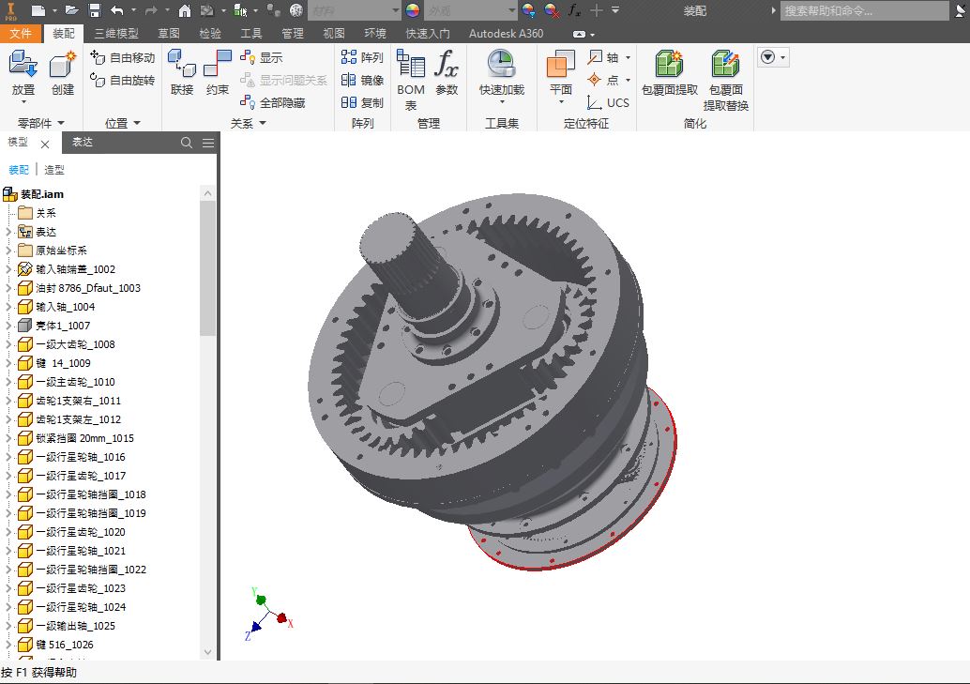The height and width of the screenshot is (684, 970).
Task: Click the 快速加载 toolbox icon
Action: [501, 73]
